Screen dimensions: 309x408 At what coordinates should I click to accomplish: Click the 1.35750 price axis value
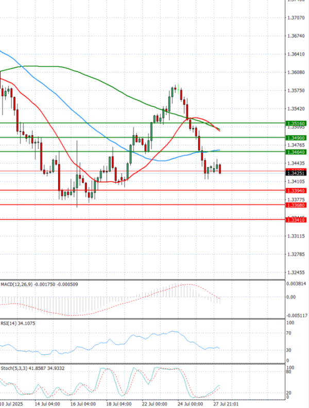pyautogui.click(x=296, y=90)
